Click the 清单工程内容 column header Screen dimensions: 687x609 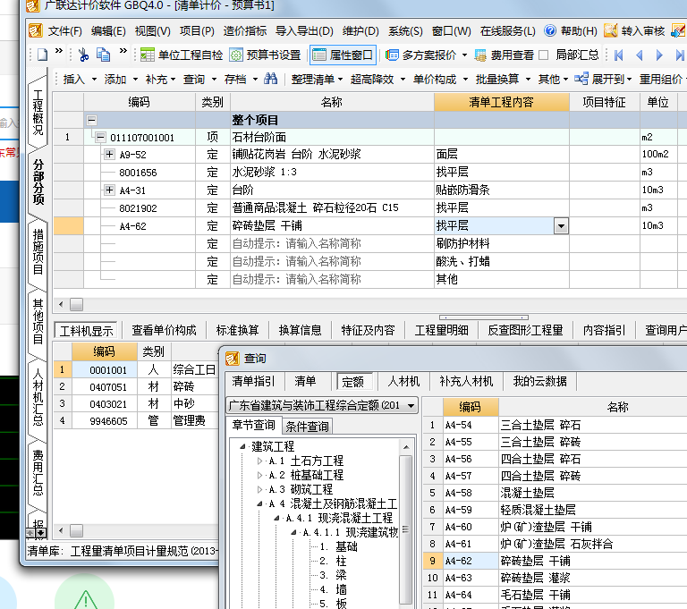pyautogui.click(x=501, y=102)
